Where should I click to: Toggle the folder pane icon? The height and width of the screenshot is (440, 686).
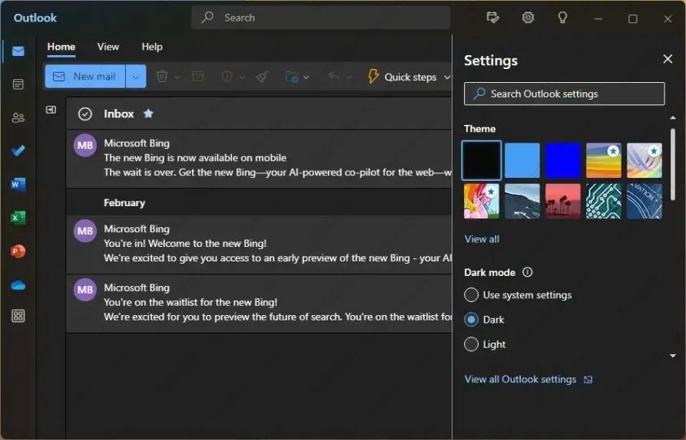point(51,110)
